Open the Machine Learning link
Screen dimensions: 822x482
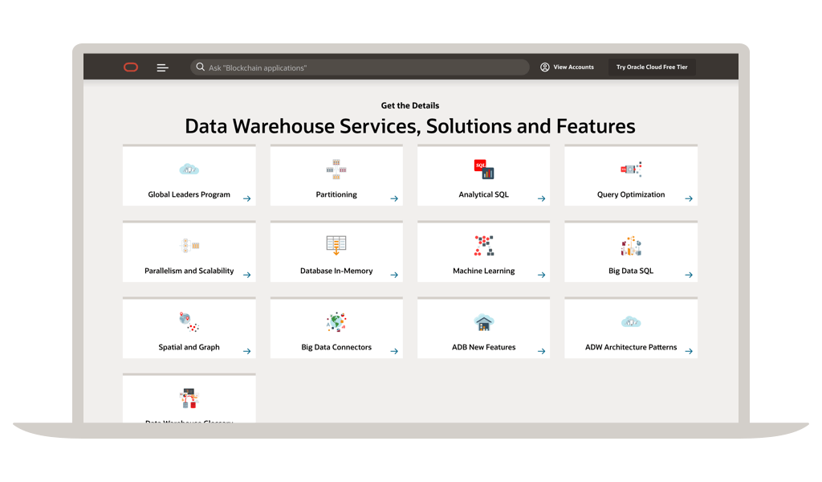tap(483, 272)
